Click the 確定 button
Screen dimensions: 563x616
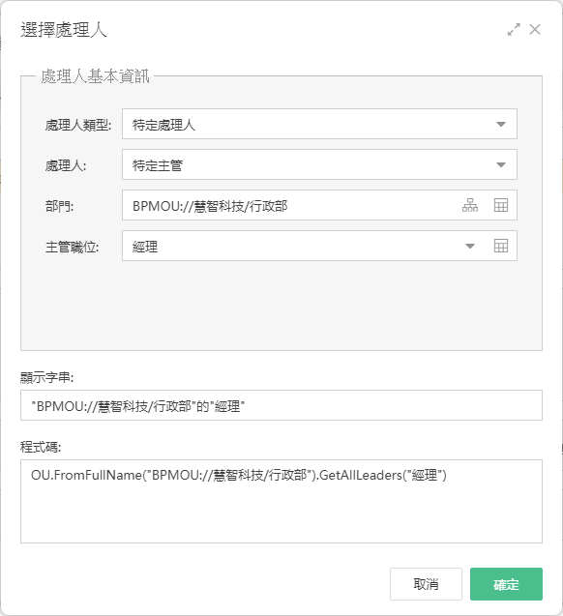pos(506,584)
